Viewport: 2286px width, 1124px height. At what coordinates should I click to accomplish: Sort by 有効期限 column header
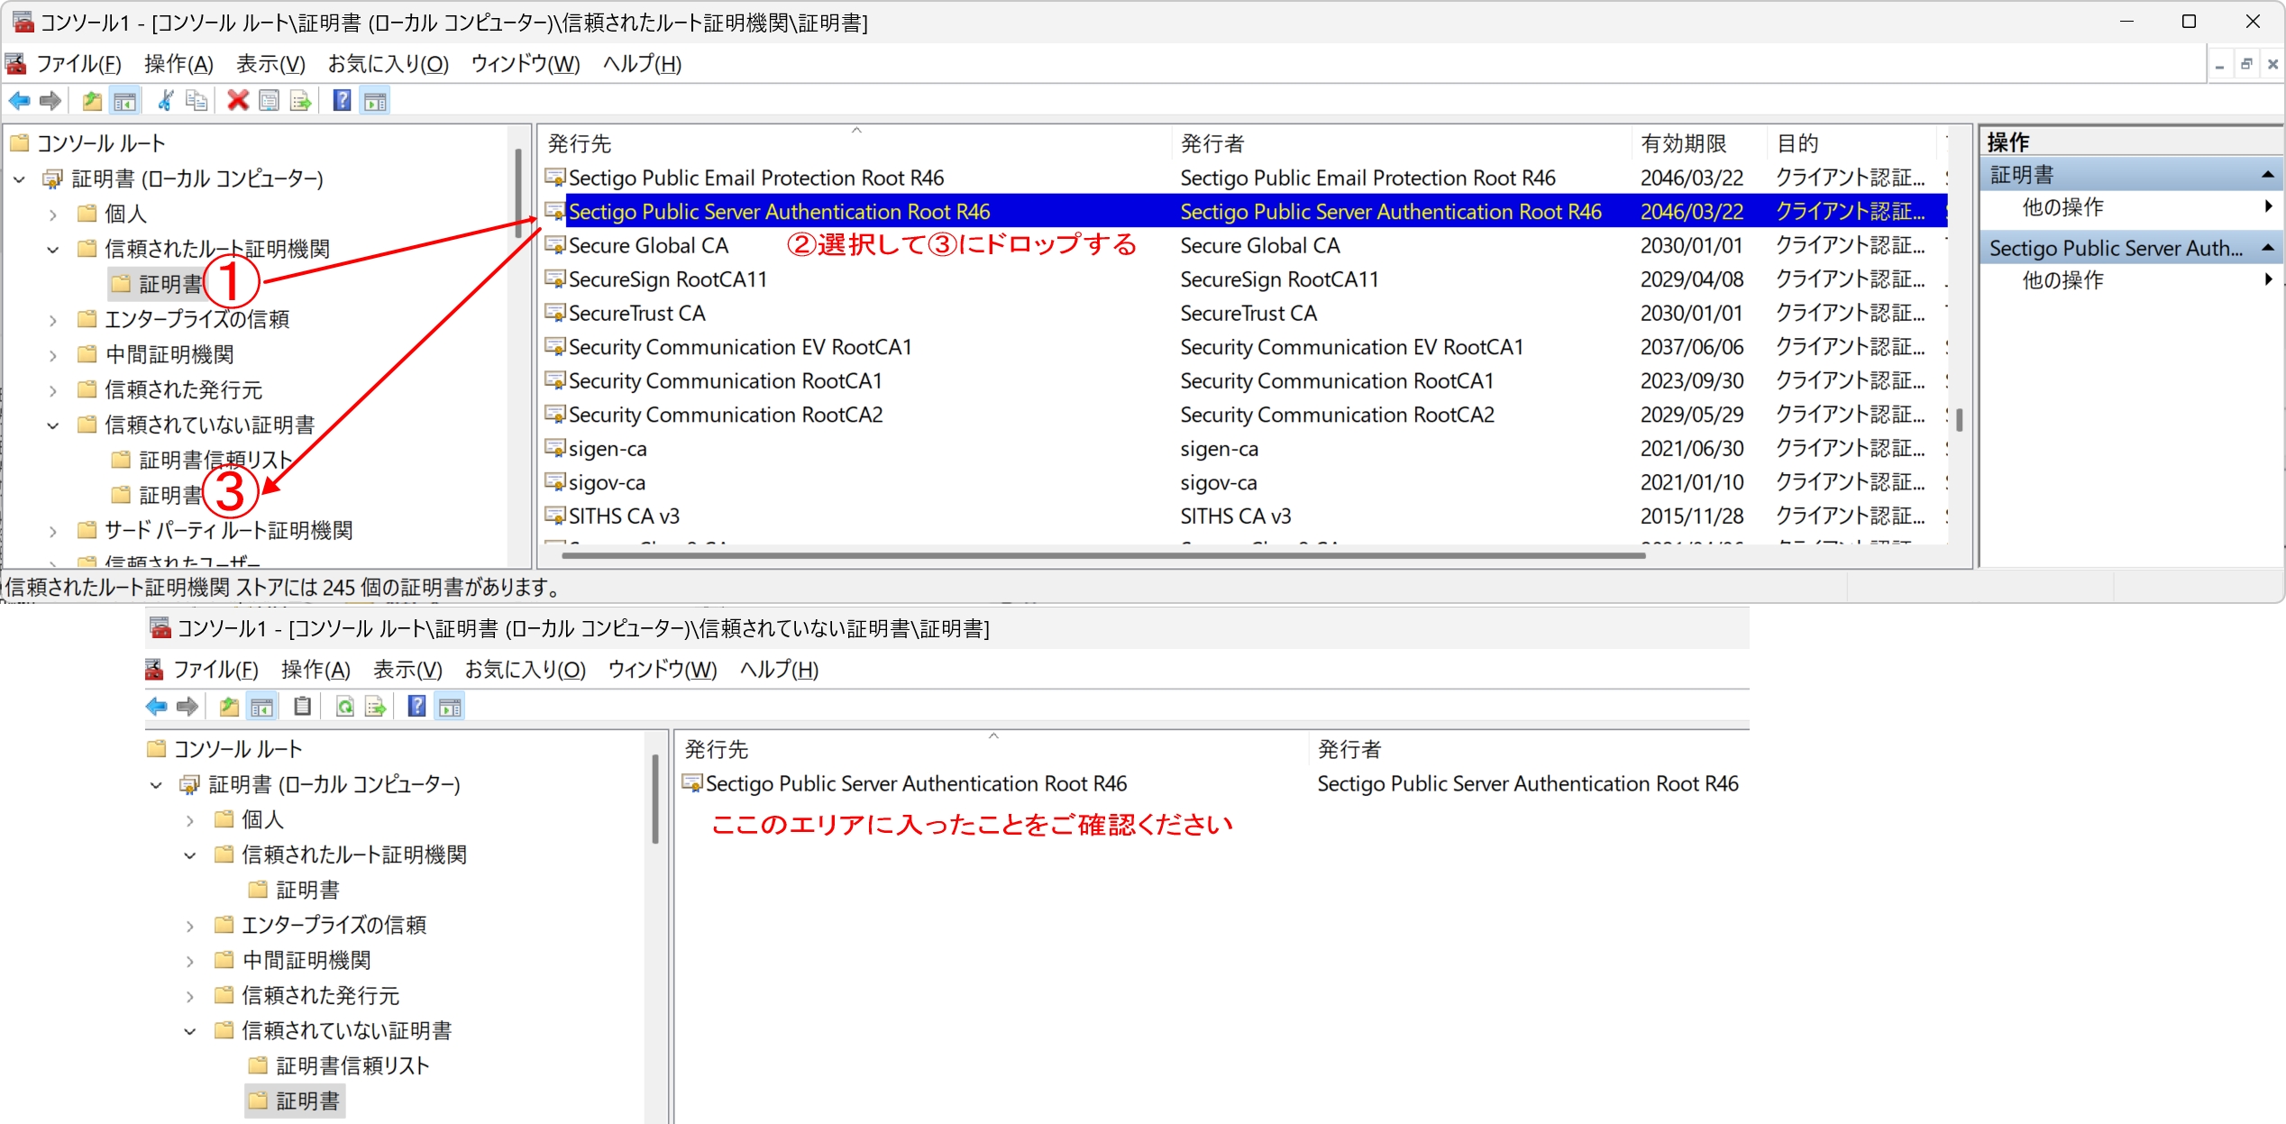point(1700,143)
